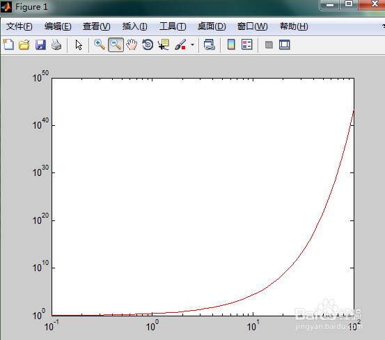The height and width of the screenshot is (340, 385).
Task: Open a file with folder icon
Action: coord(24,45)
